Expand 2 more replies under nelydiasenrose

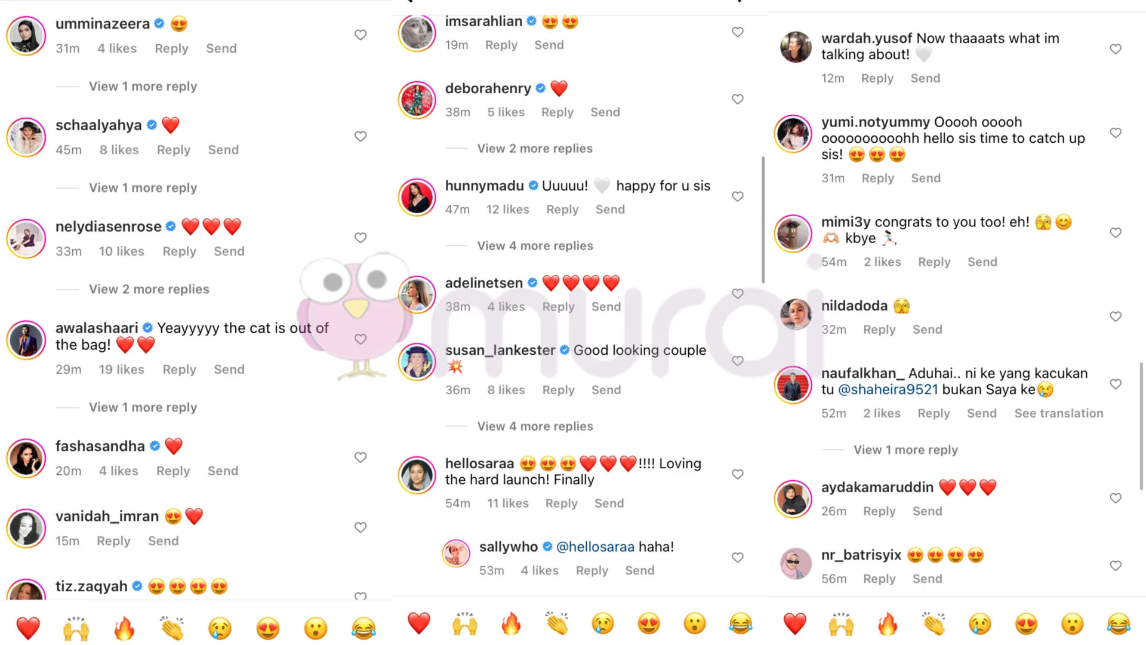(149, 289)
